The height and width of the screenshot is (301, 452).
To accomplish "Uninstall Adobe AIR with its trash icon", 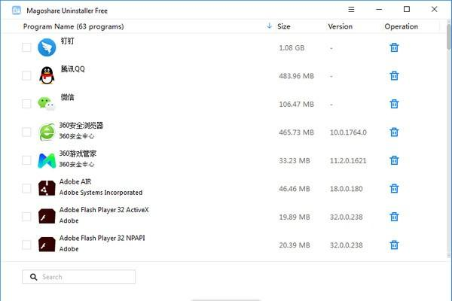I will tap(394, 188).
